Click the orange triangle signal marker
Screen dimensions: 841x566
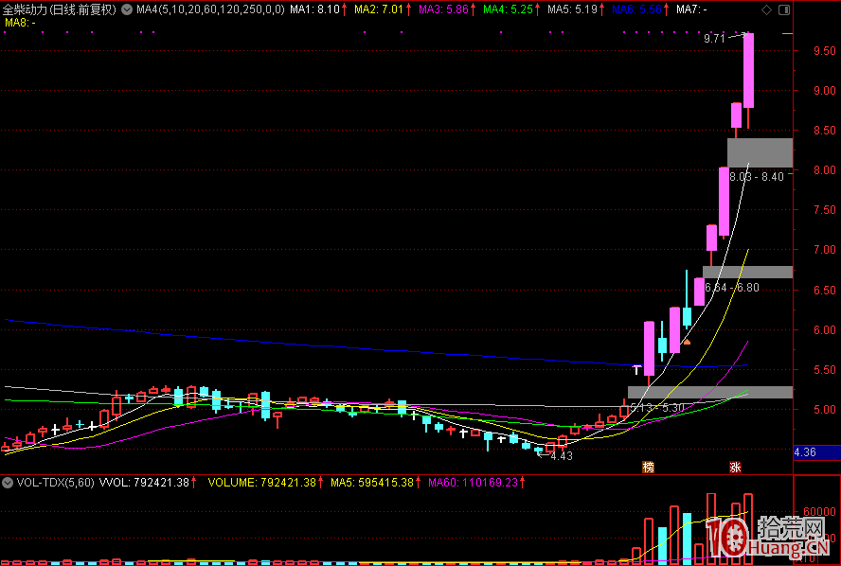pyautogui.click(x=687, y=342)
